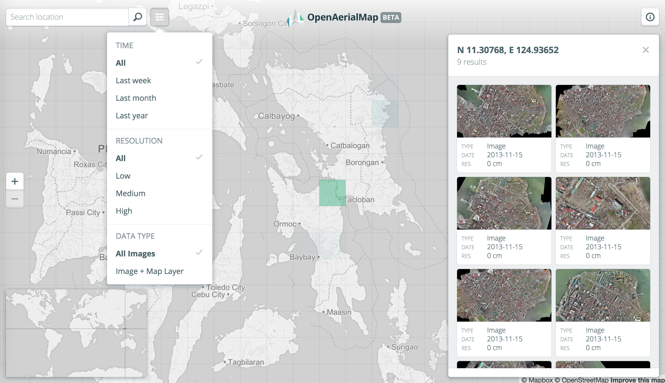The image size is (665, 383).
Task: Open third-row left result thumbnail
Action: [x=504, y=295]
